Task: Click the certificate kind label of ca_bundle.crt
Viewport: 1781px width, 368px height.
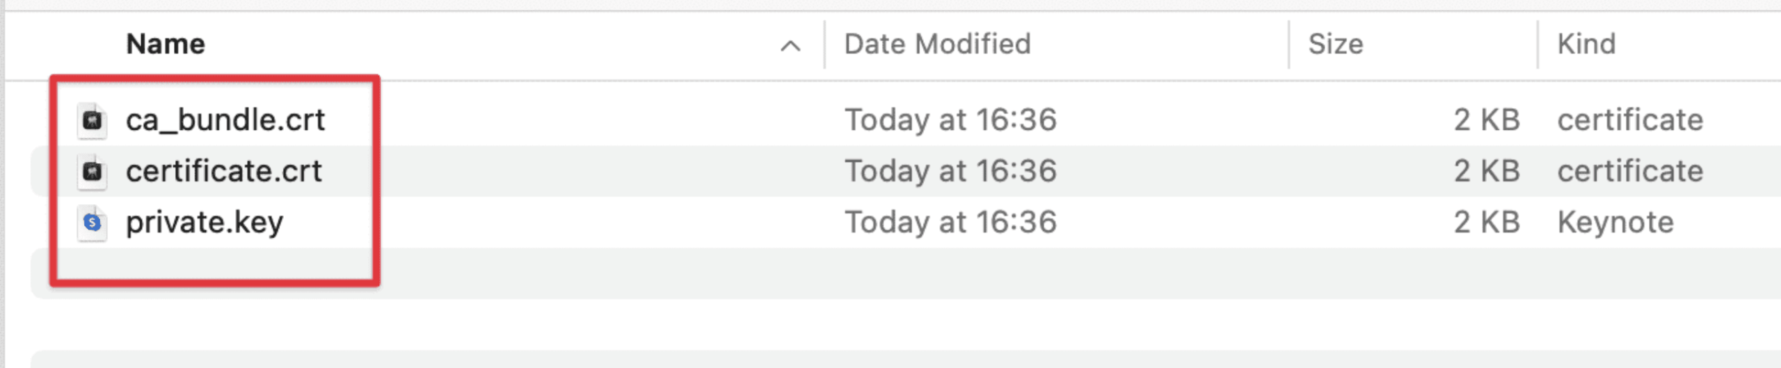Action: 1629,120
